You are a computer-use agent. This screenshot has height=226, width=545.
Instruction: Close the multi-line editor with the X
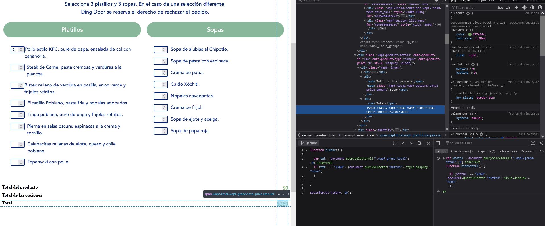(x=428, y=143)
